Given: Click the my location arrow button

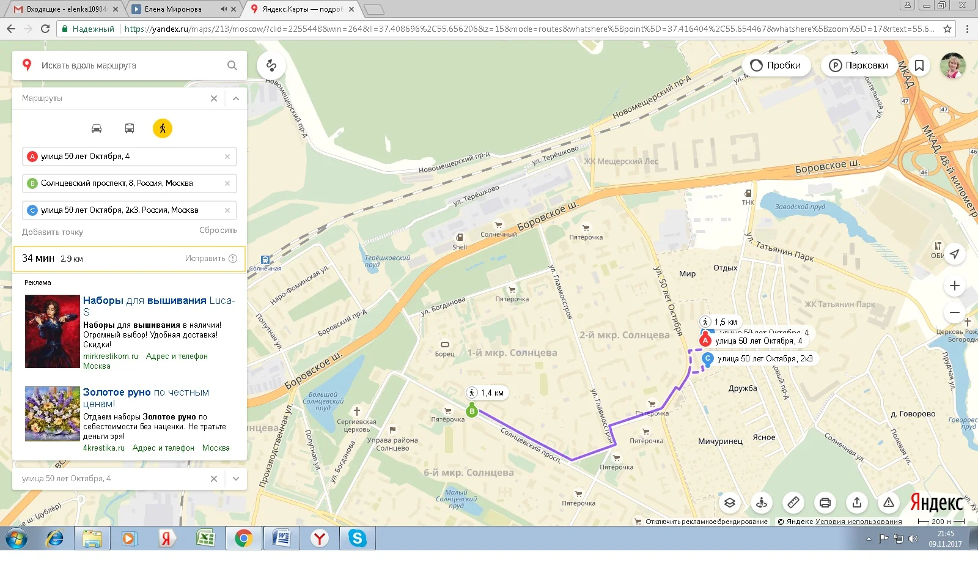Looking at the screenshot, I should click(x=954, y=254).
